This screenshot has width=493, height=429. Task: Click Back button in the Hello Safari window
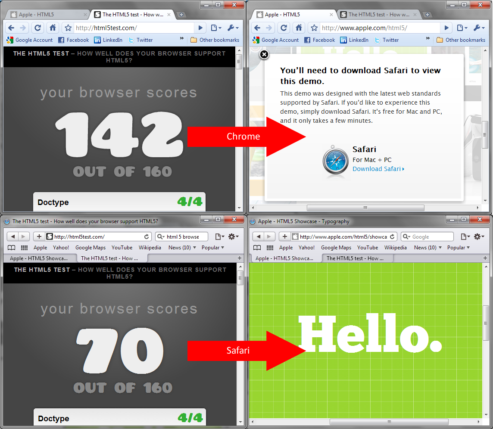258,236
